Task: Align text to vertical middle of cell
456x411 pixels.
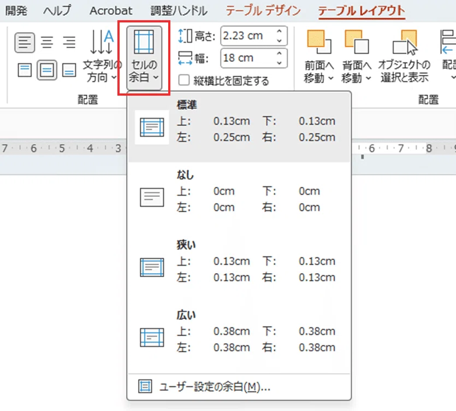Action: 47,71
